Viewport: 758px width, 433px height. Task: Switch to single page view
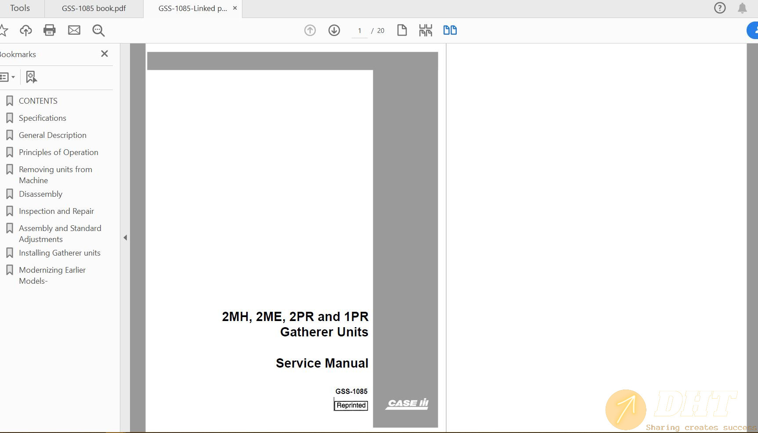(x=402, y=30)
